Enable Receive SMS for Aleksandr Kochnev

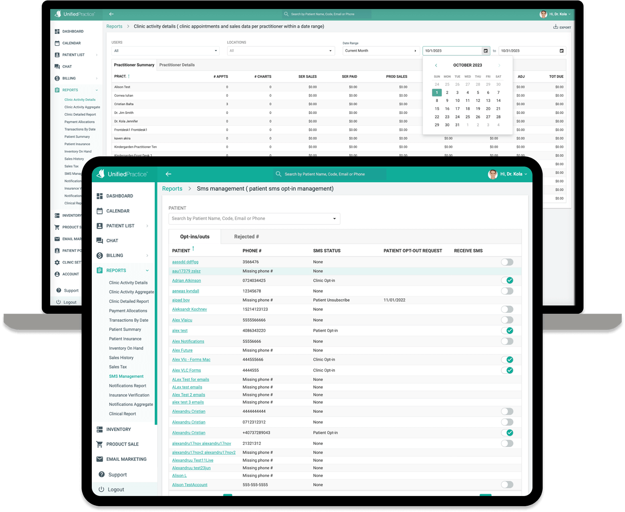pos(507,309)
